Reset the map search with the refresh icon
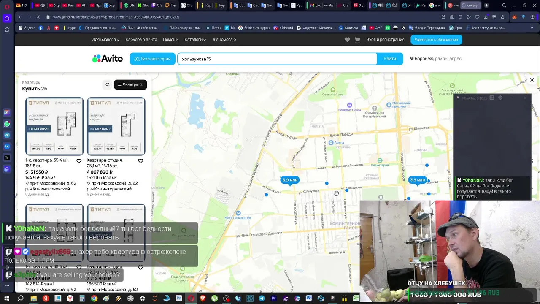This screenshot has height=304, width=540. [x=107, y=84]
